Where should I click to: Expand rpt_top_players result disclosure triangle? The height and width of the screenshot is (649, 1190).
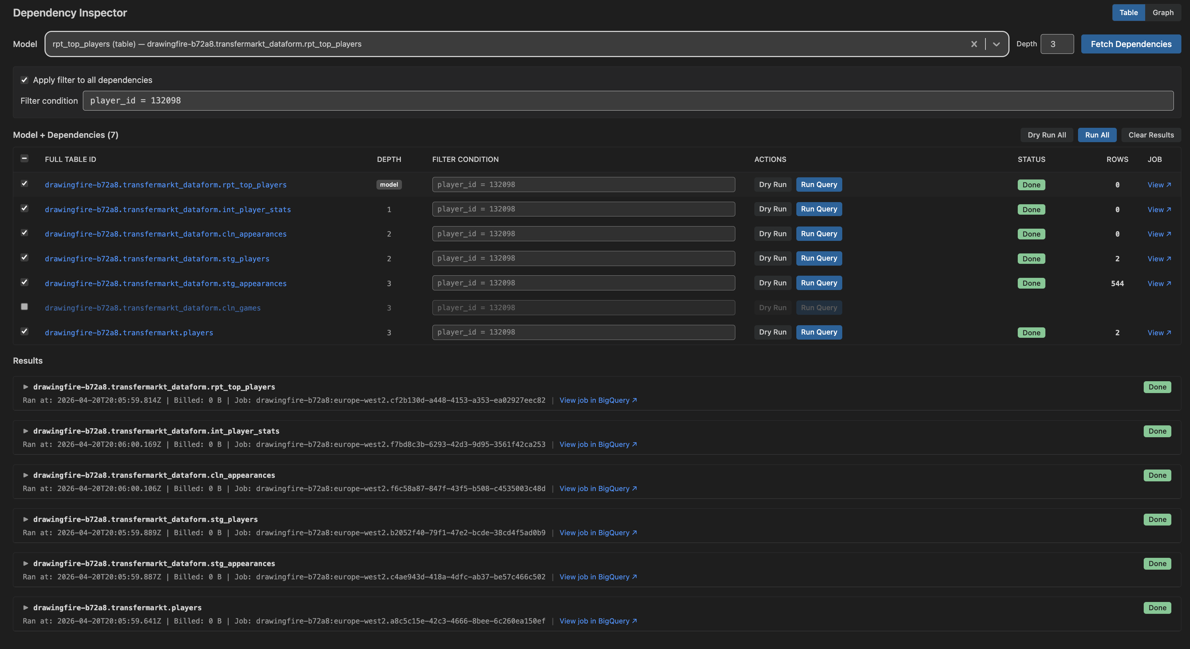coord(26,387)
